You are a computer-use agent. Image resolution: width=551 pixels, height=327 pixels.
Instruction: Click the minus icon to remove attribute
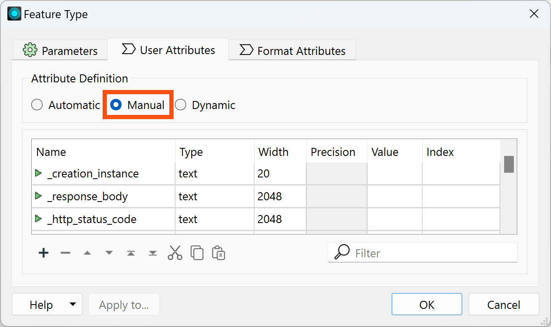pos(65,253)
